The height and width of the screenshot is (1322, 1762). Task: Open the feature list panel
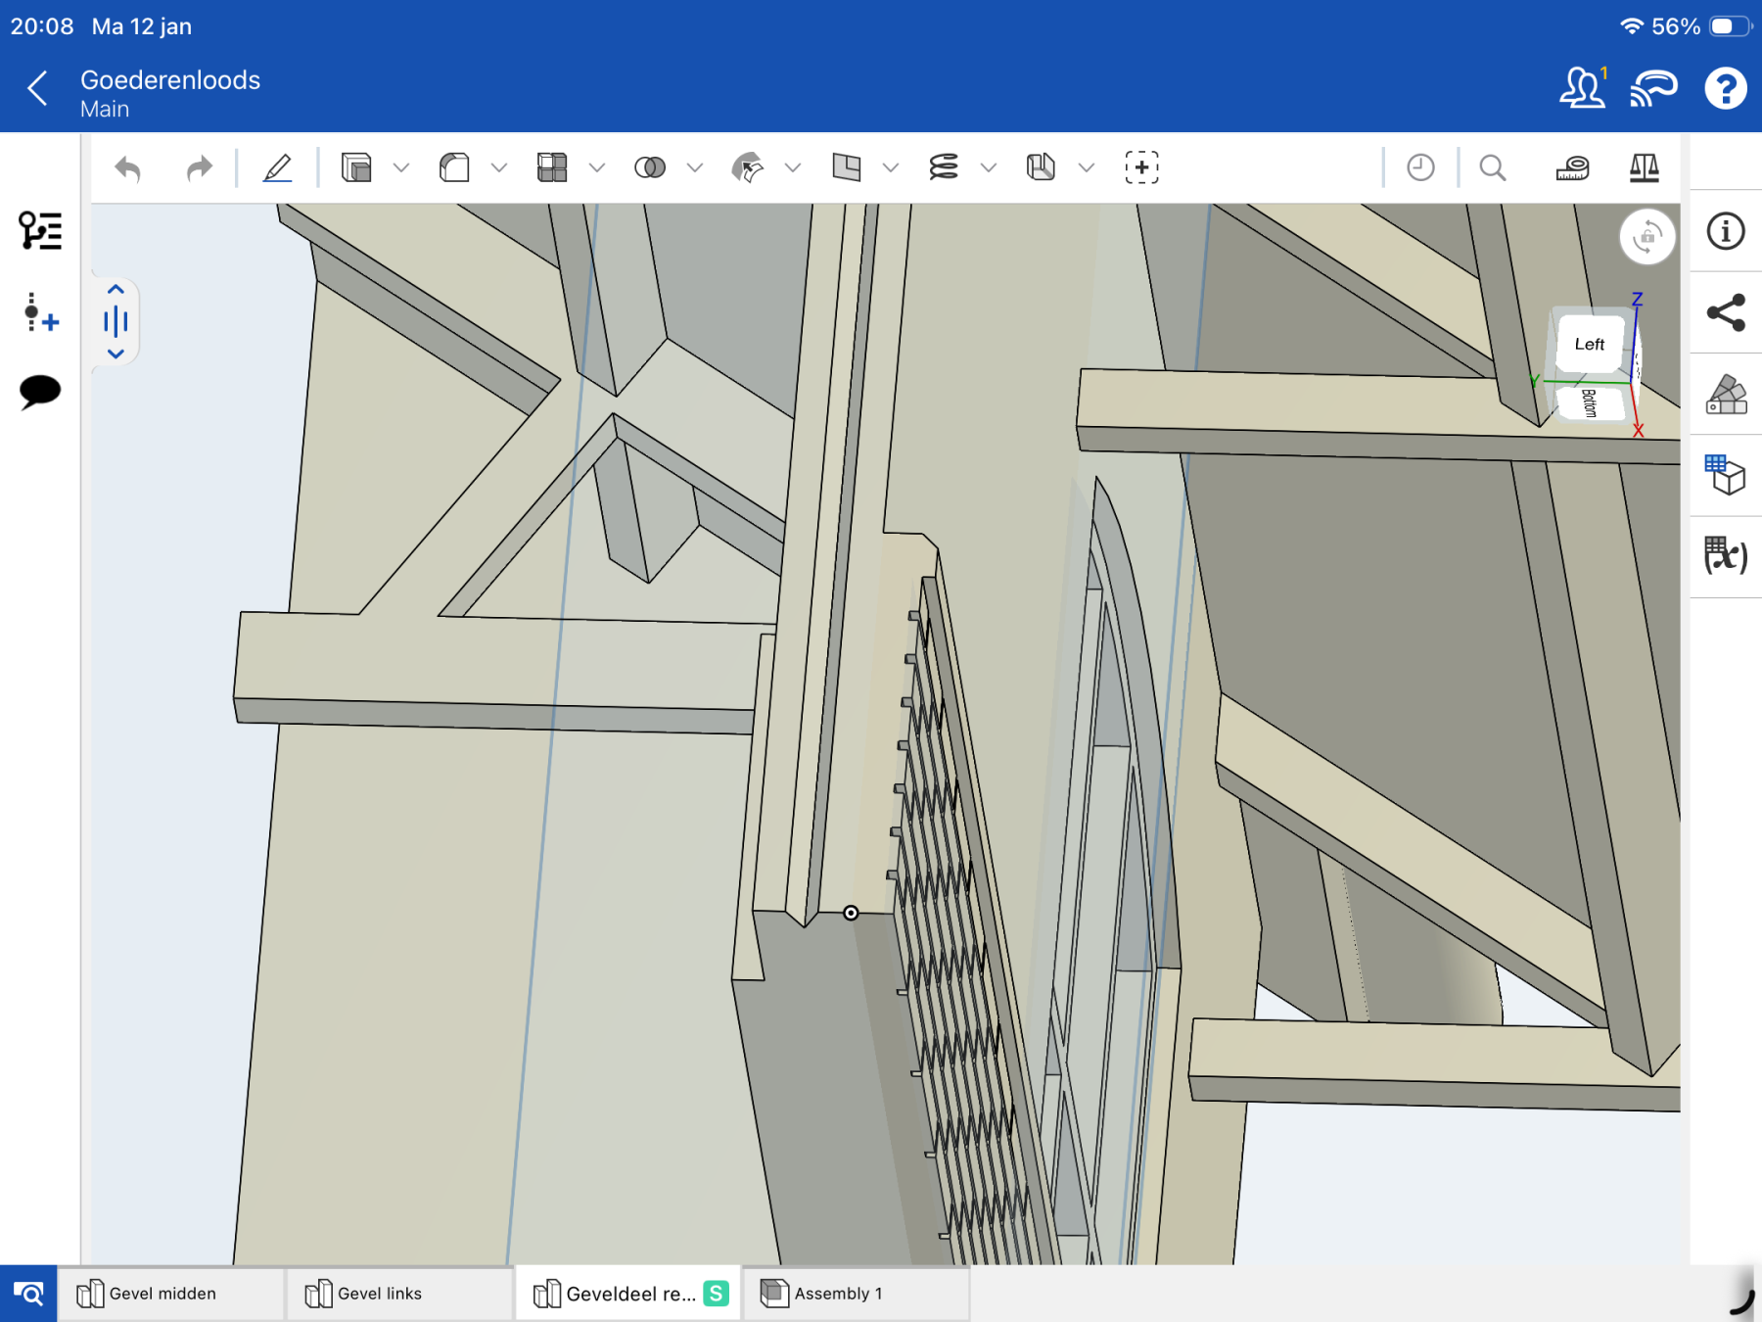click(x=40, y=231)
